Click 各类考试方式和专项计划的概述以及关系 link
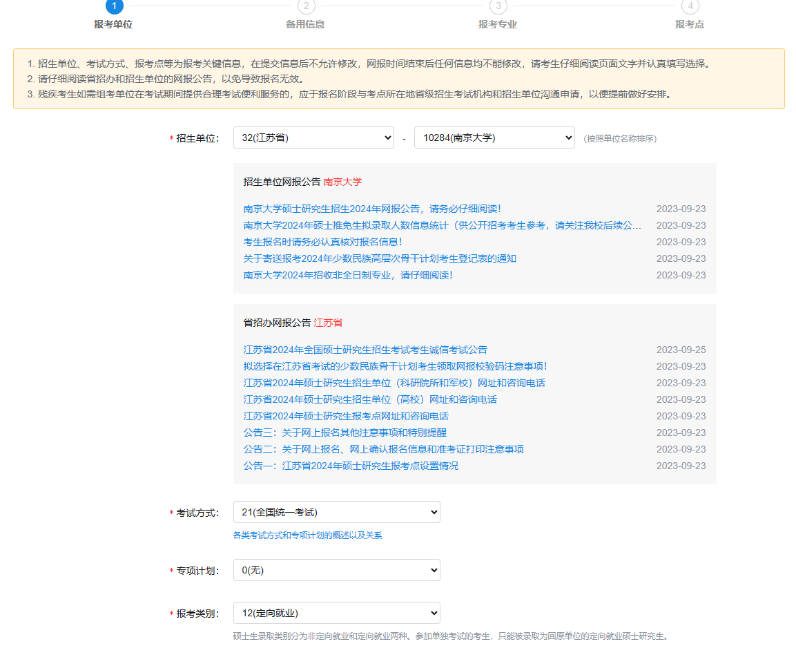 pyautogui.click(x=307, y=535)
